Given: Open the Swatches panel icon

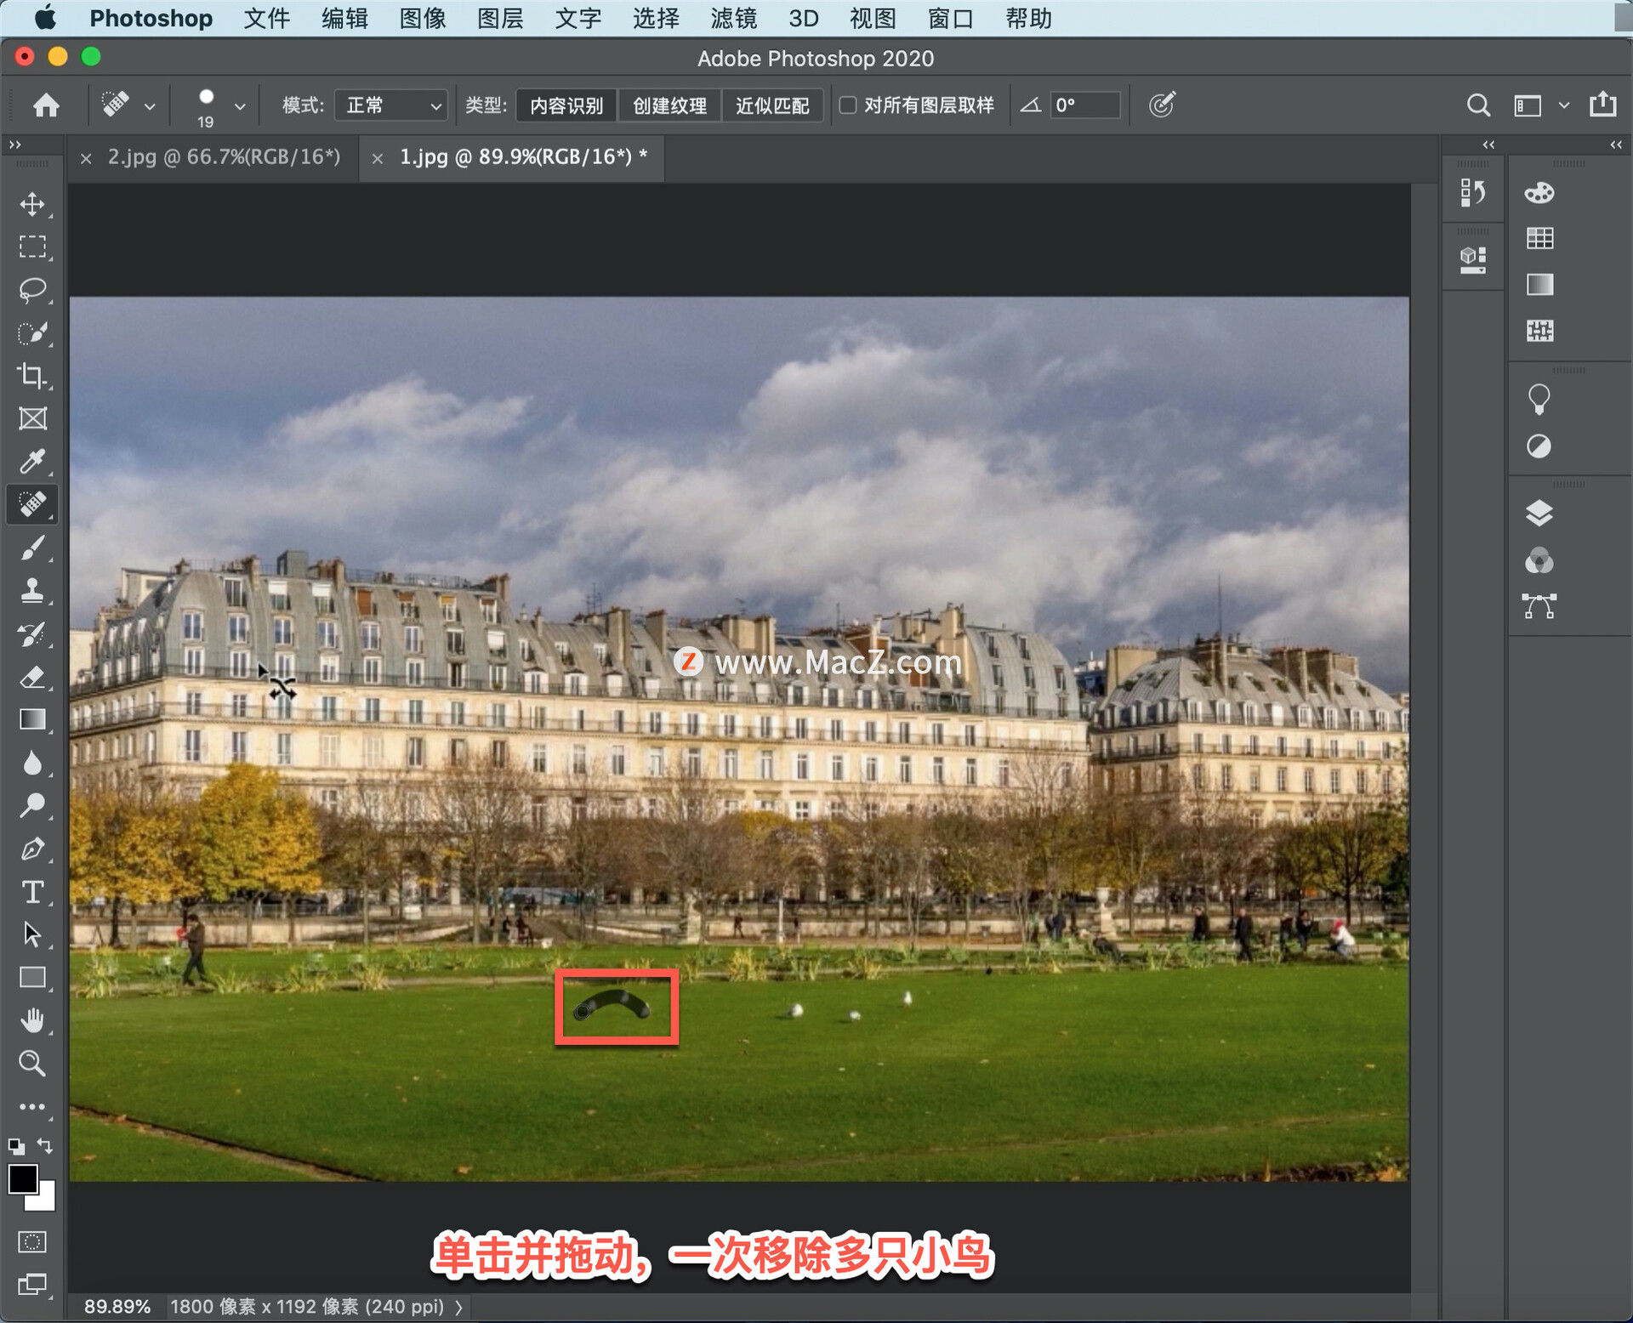Looking at the screenshot, I should [1539, 238].
